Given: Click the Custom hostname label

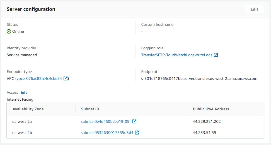Looking at the screenshot, I should tap(157, 25).
